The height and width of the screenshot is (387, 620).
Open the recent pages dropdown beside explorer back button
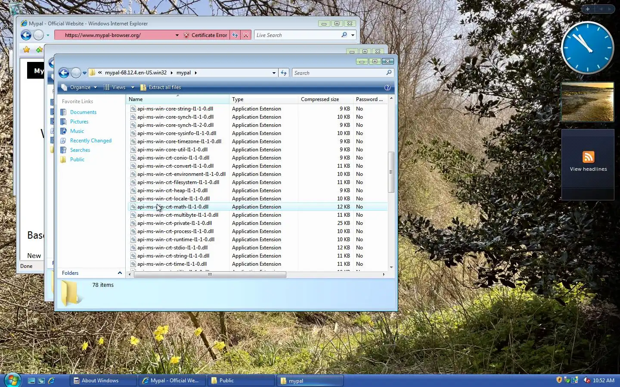(84, 73)
